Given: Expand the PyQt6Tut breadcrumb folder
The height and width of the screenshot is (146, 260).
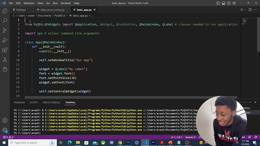Looking at the screenshot, I should (x=60, y=15).
